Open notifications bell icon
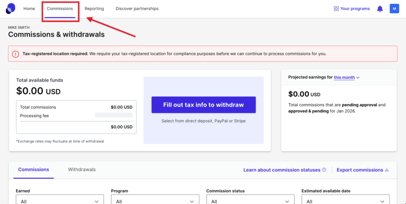The width and height of the screenshot is (406, 204). [380, 9]
